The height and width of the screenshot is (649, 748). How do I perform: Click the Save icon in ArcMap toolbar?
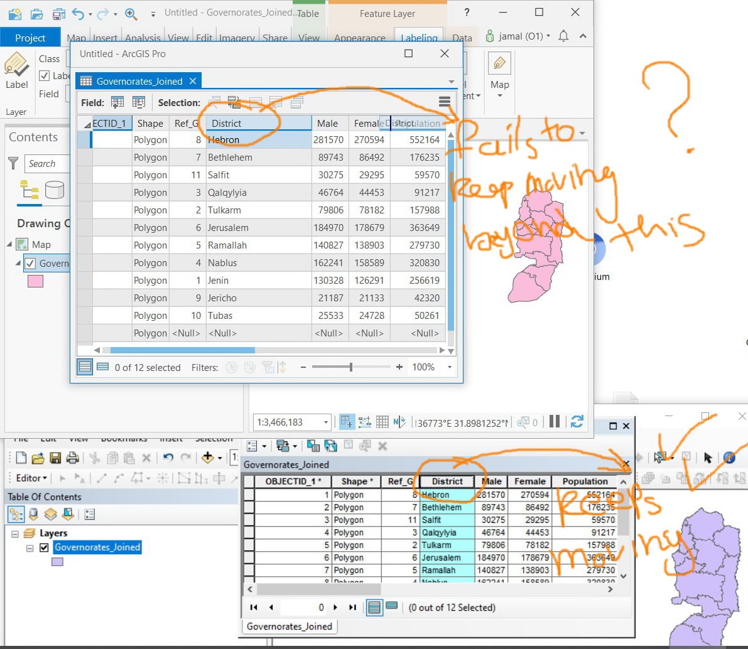(55, 458)
